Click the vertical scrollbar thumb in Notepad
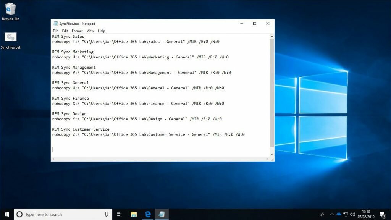The height and width of the screenshot is (220, 391). coord(272,92)
